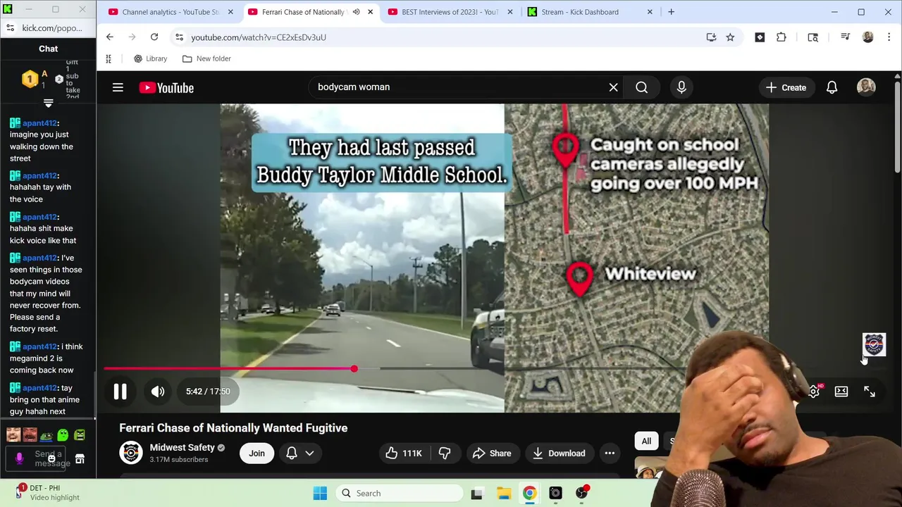View site information icon in address bar
The width and height of the screenshot is (902, 507).
click(x=179, y=37)
